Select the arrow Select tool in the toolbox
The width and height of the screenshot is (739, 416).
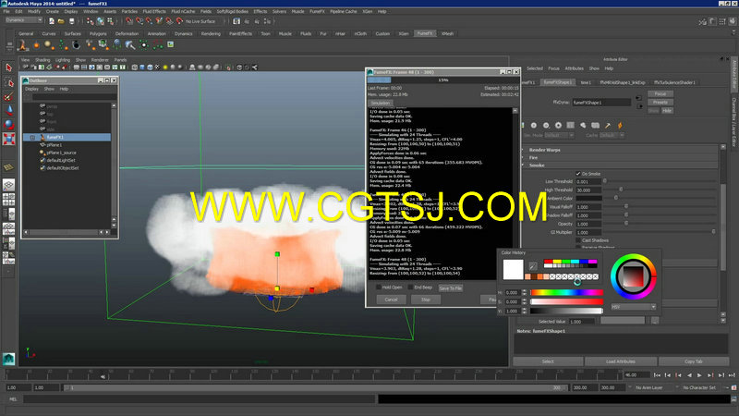[8, 67]
